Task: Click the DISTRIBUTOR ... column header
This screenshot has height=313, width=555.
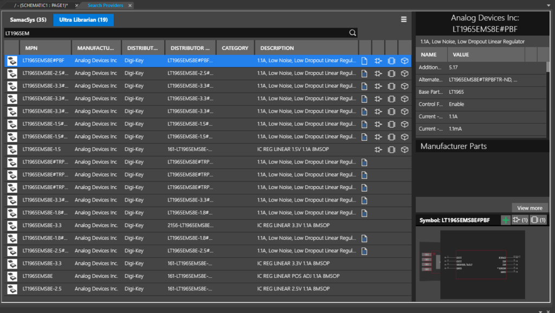Action: tap(190, 48)
